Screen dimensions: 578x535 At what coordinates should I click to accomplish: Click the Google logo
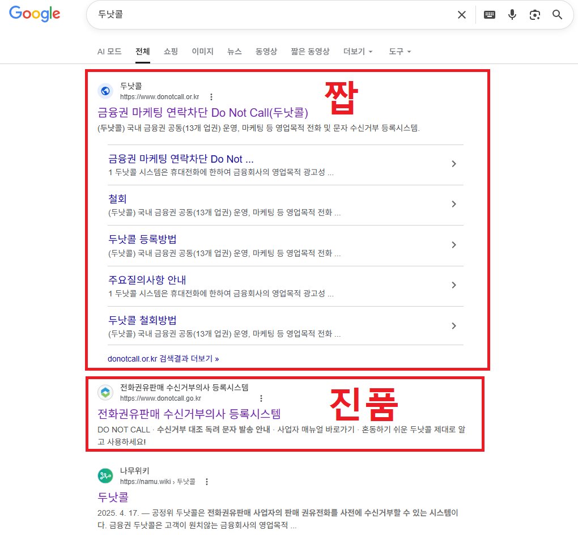(35, 14)
